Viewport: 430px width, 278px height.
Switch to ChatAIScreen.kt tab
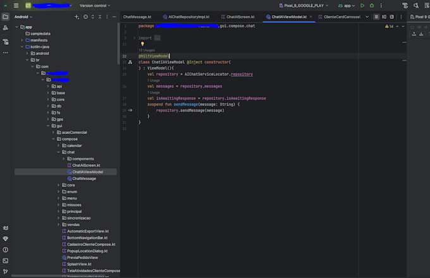click(x=238, y=17)
